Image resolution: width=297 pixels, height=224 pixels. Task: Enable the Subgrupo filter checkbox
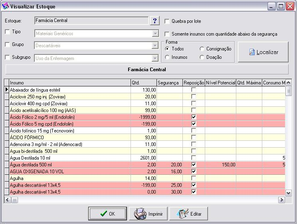coord(8,57)
